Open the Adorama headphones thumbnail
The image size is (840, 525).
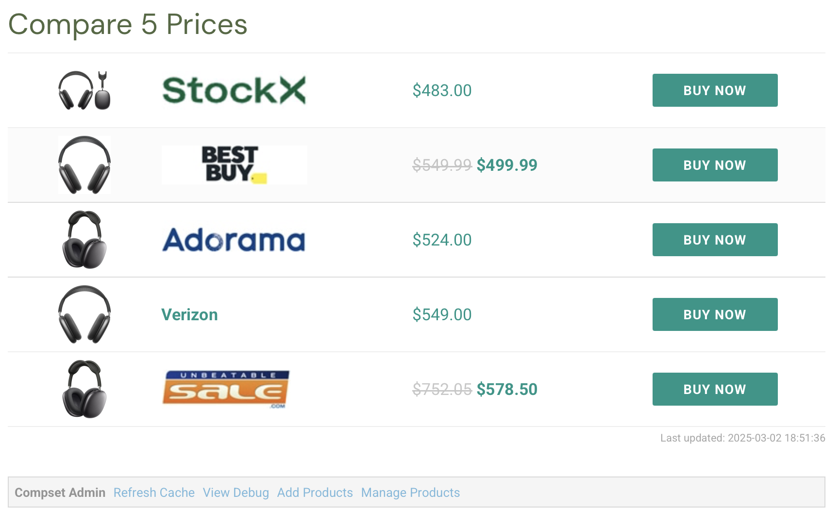tap(84, 240)
